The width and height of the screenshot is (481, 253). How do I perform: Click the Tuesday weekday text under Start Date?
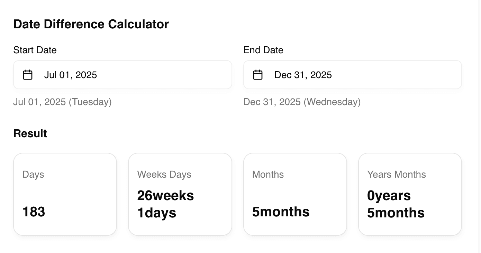(90, 102)
